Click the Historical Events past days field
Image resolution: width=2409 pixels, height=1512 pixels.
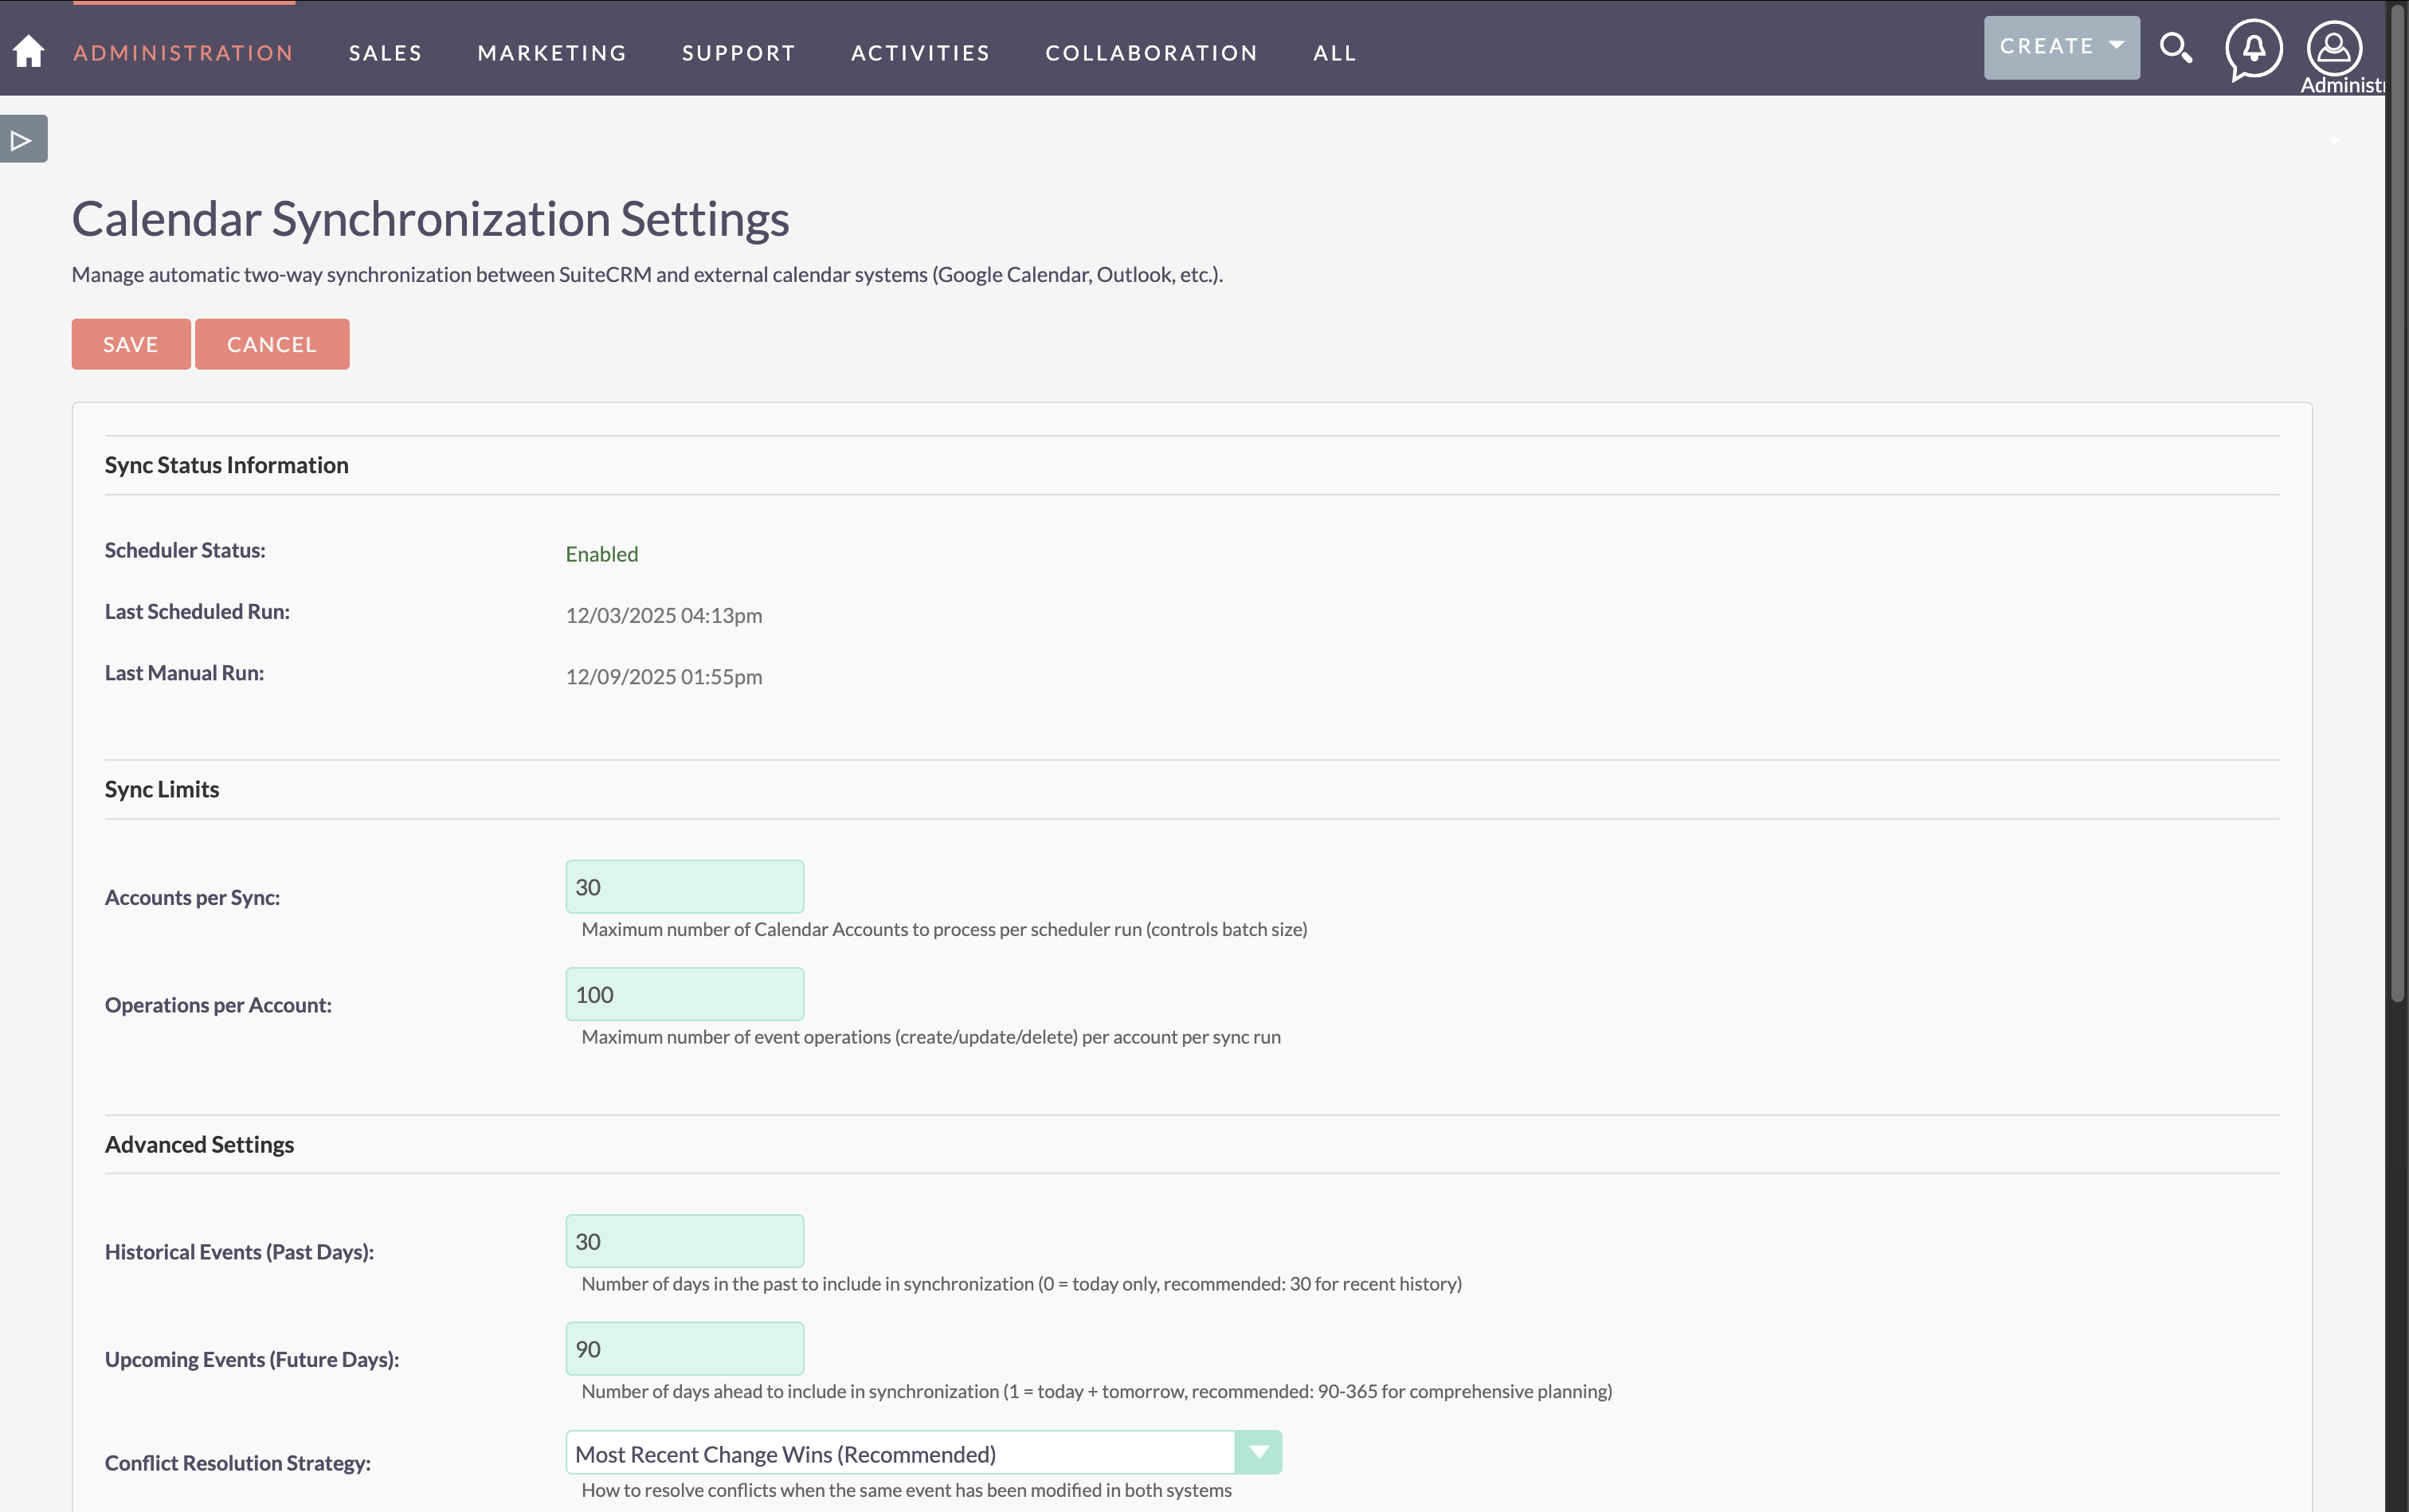684,1241
